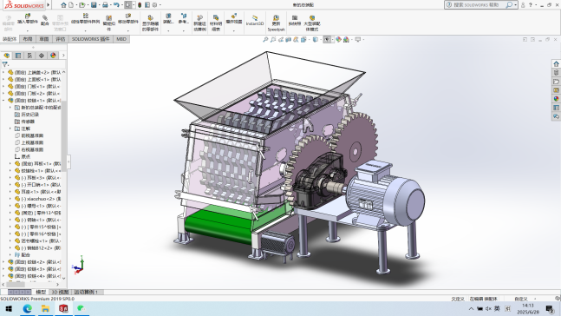
Task: Click the Open file folder icon
Action: 82,5
